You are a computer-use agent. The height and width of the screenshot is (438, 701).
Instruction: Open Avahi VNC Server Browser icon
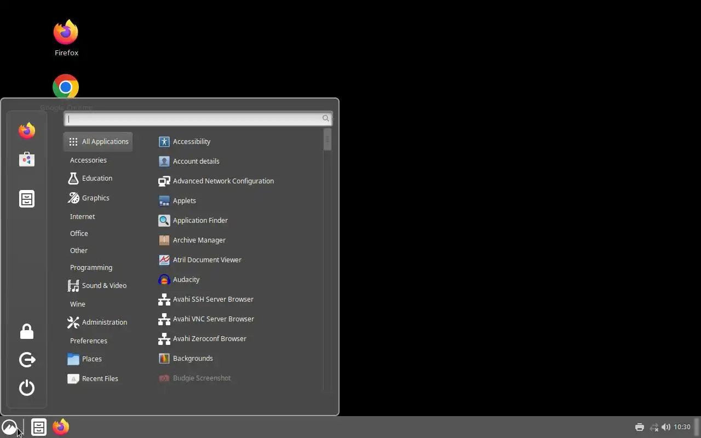[164, 319]
